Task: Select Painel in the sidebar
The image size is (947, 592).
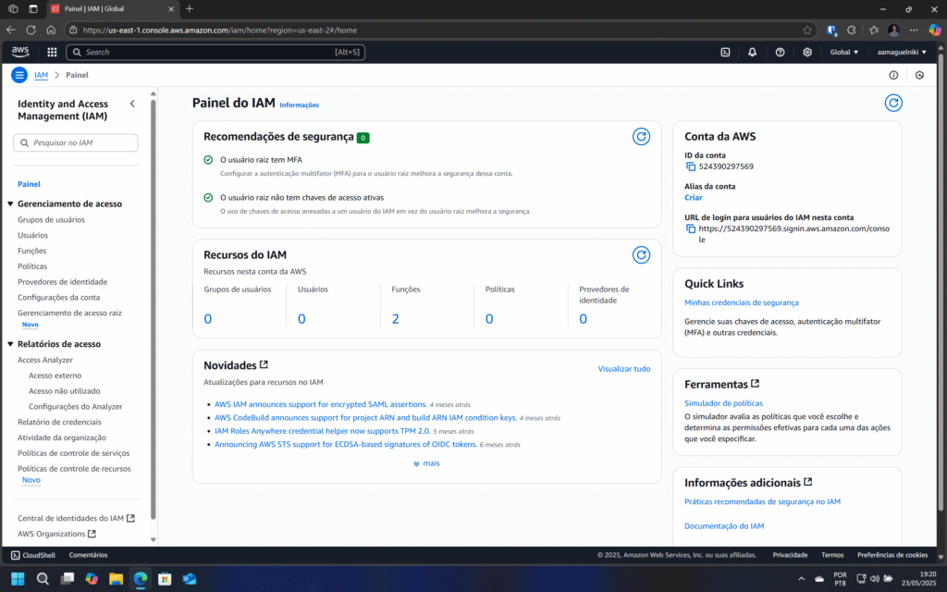Action: click(x=29, y=184)
